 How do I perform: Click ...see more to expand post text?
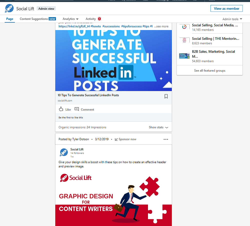coord(161,26)
